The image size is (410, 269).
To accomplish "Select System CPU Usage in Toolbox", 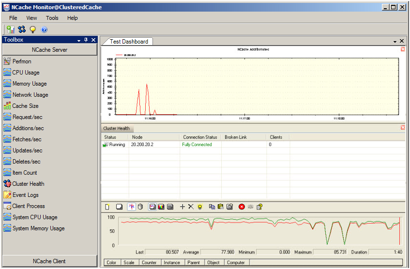I will pos(30,217).
